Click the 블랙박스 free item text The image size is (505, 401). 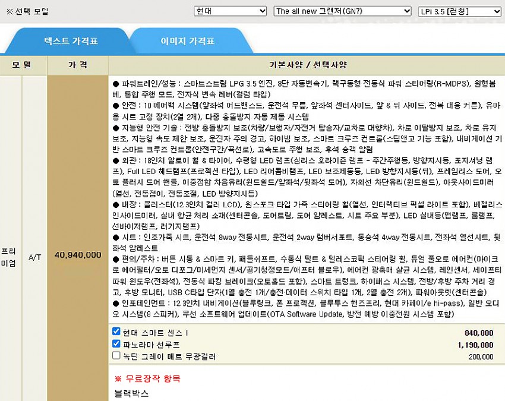point(131,393)
